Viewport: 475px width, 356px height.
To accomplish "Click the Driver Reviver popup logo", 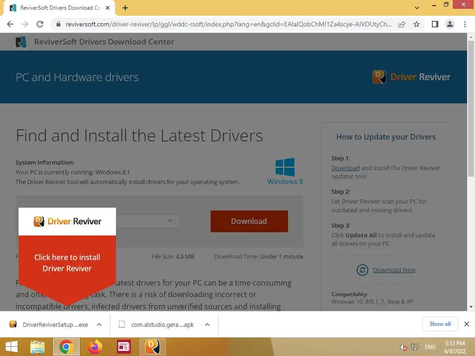I will pos(67,221).
